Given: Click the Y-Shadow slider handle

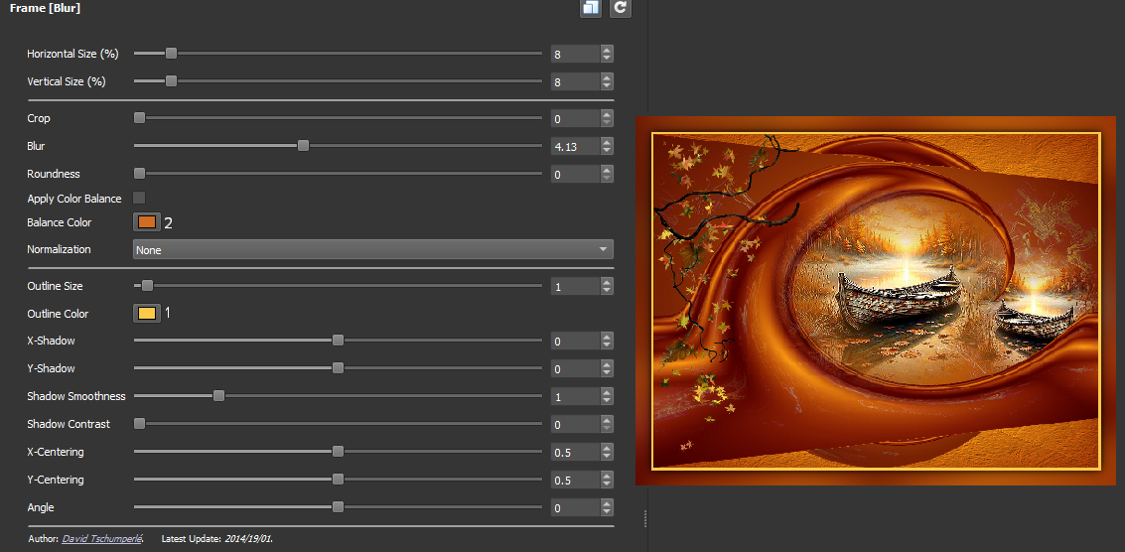Looking at the screenshot, I should (x=338, y=368).
